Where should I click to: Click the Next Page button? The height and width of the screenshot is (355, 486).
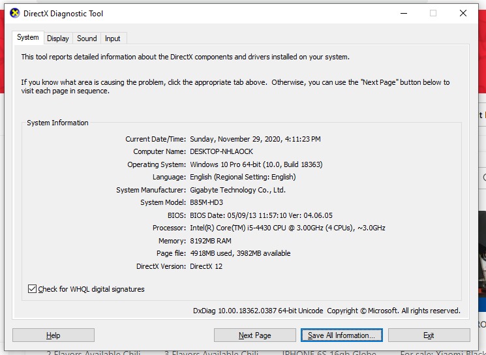point(254,335)
